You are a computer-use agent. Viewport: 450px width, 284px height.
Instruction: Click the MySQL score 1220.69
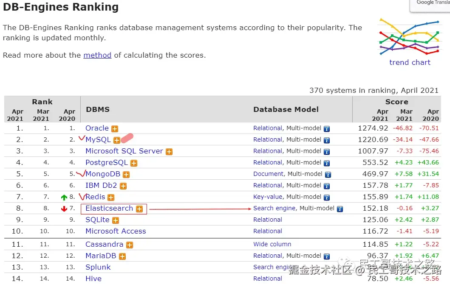point(373,139)
